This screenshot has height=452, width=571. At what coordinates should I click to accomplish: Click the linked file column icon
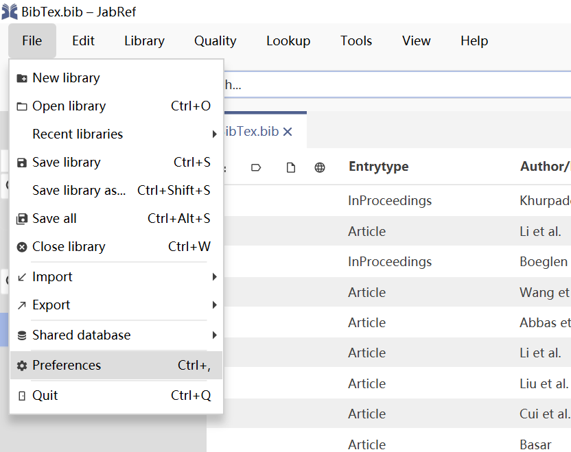click(x=291, y=167)
